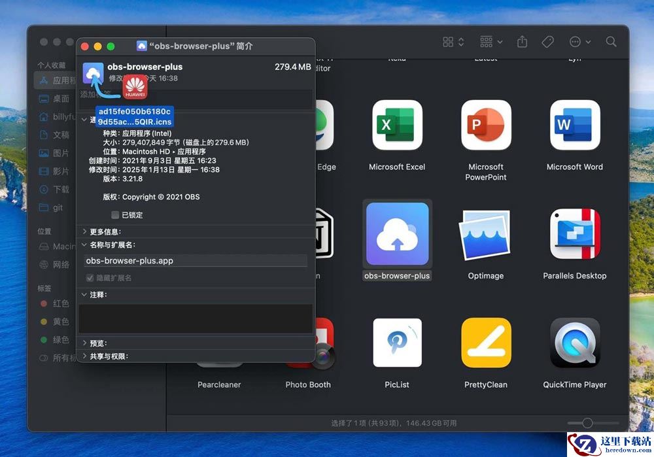Select 红色 red tag in sidebar
Image resolution: width=654 pixels, height=457 pixels.
pyautogui.click(x=54, y=303)
